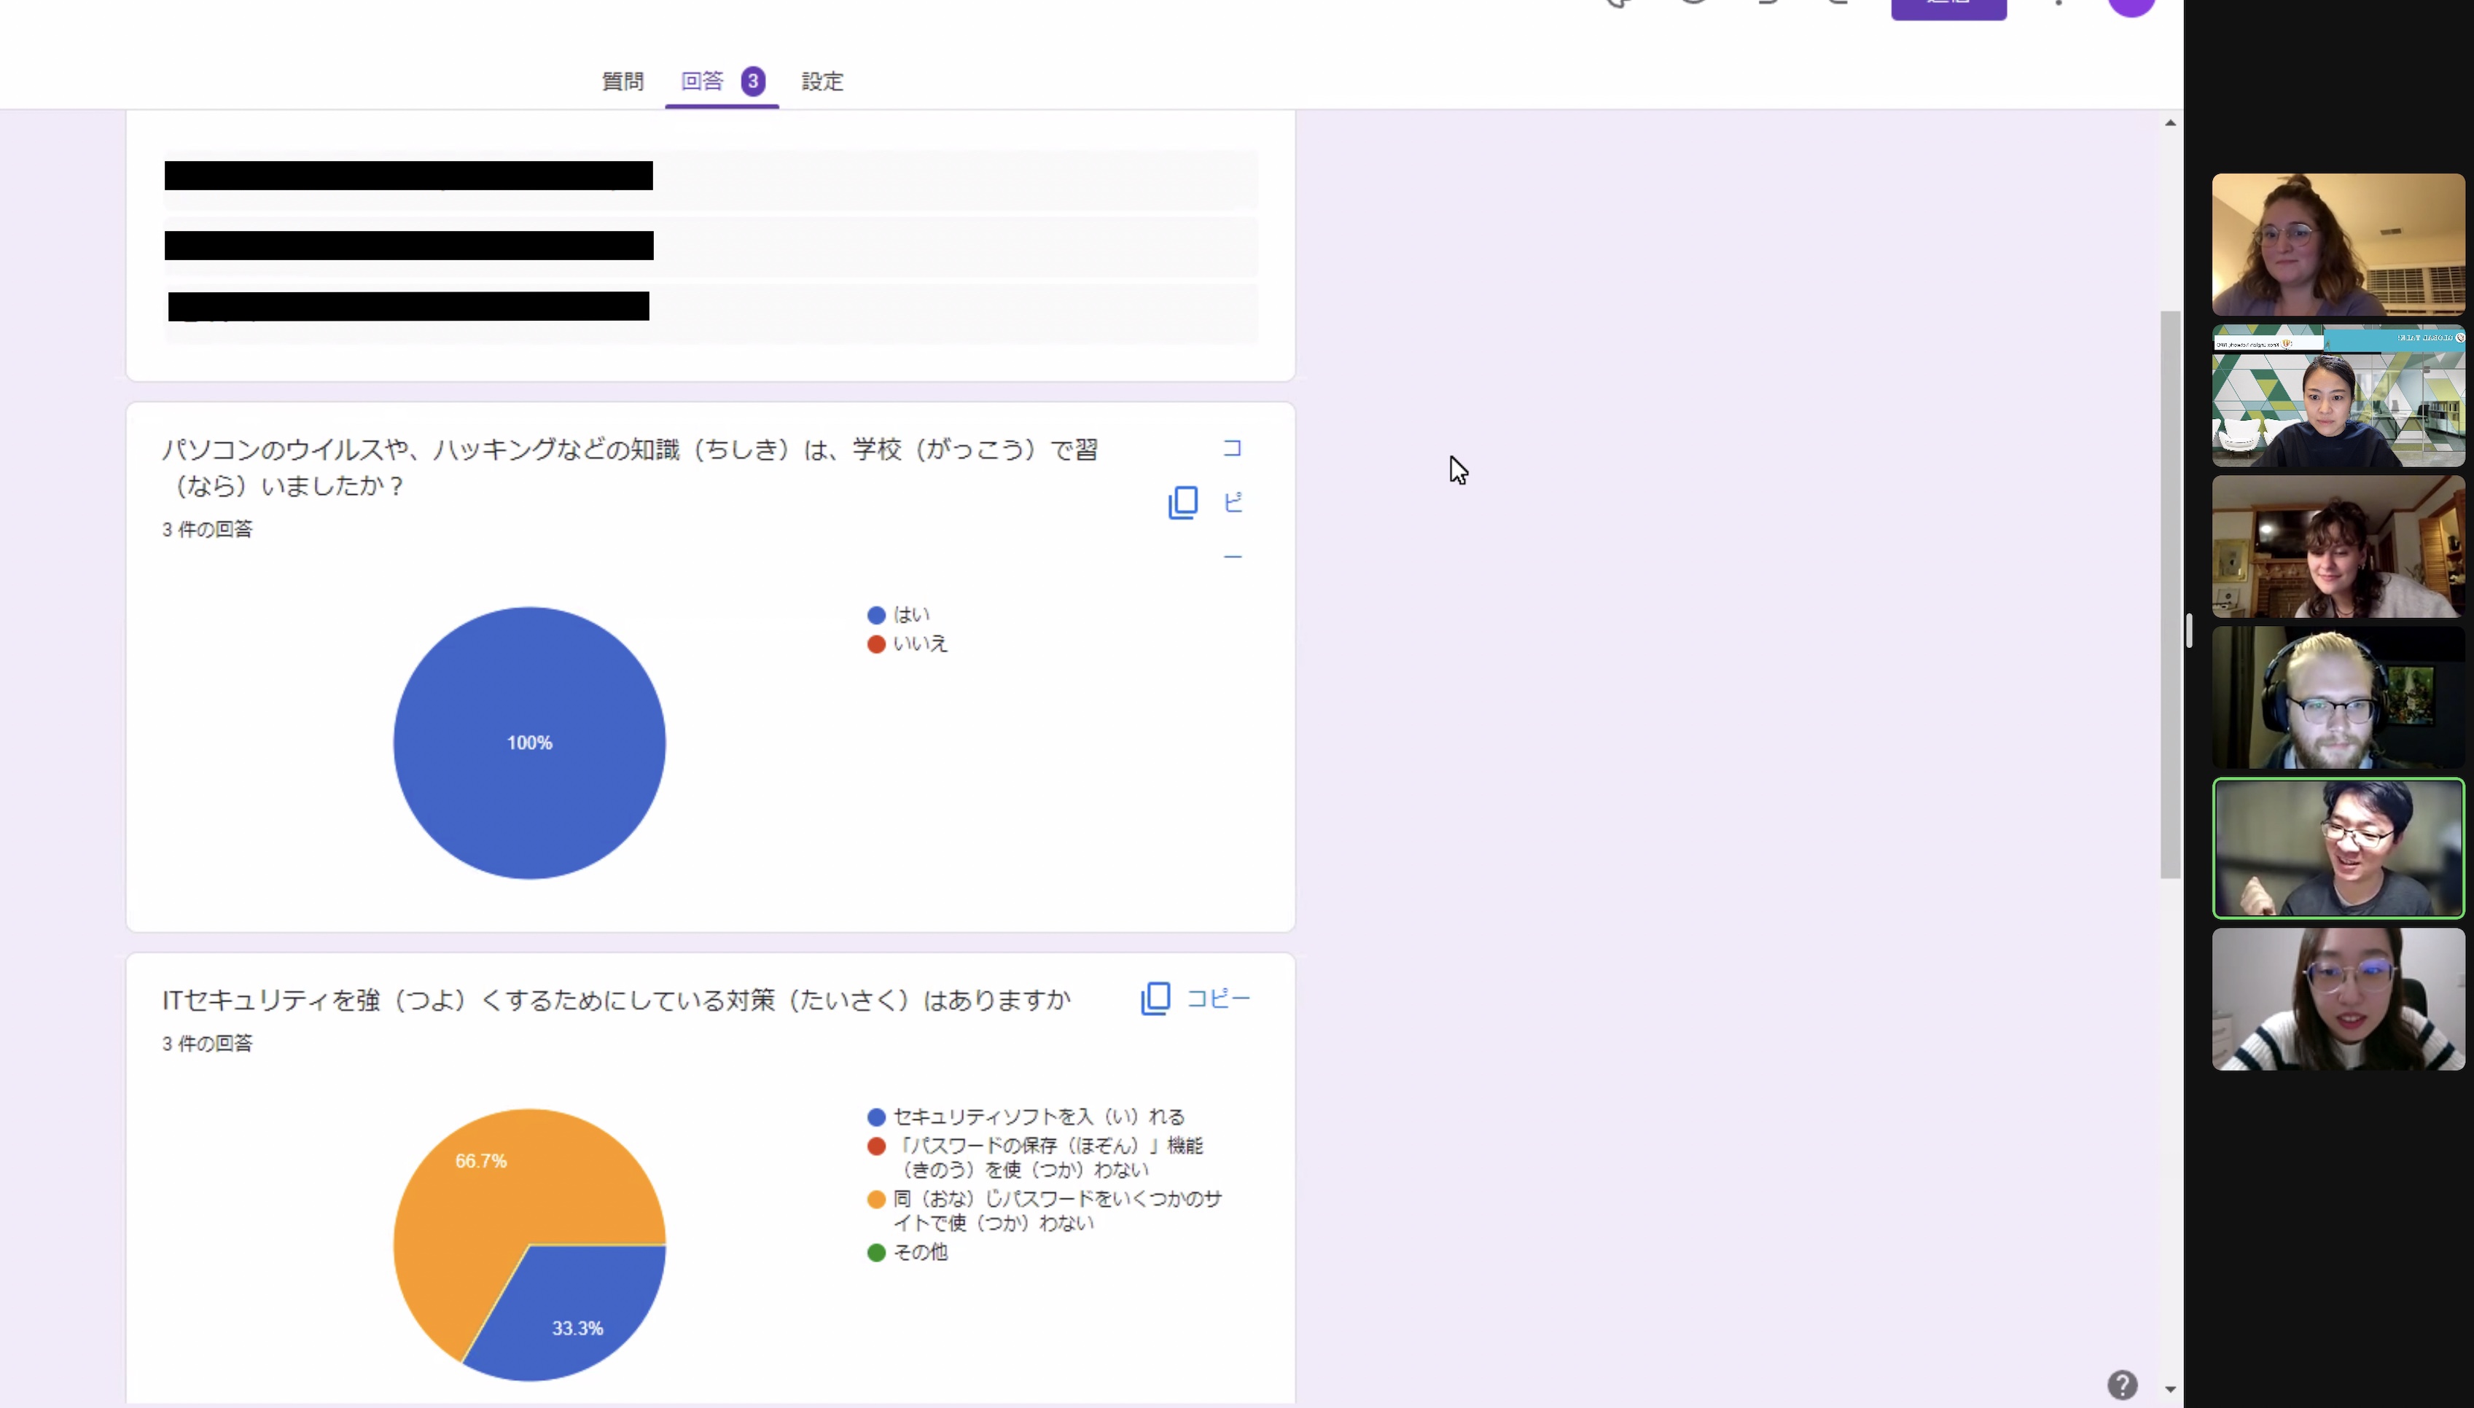Click the 100% blue pie chart
The width and height of the screenshot is (2474, 1408).
tap(529, 743)
